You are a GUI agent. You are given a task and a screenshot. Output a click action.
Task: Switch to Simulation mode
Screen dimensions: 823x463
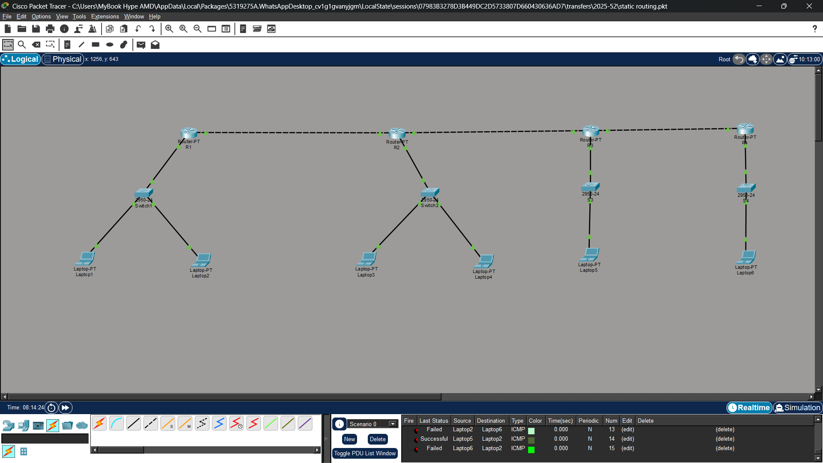coord(797,408)
